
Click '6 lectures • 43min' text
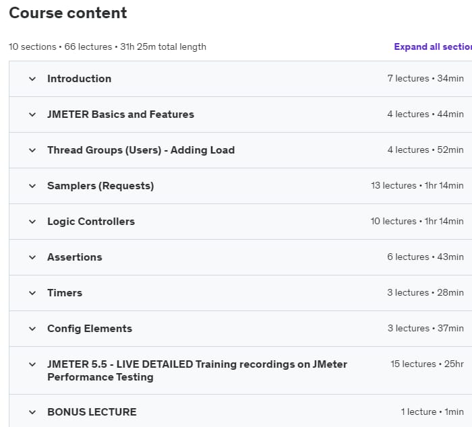[425, 257]
